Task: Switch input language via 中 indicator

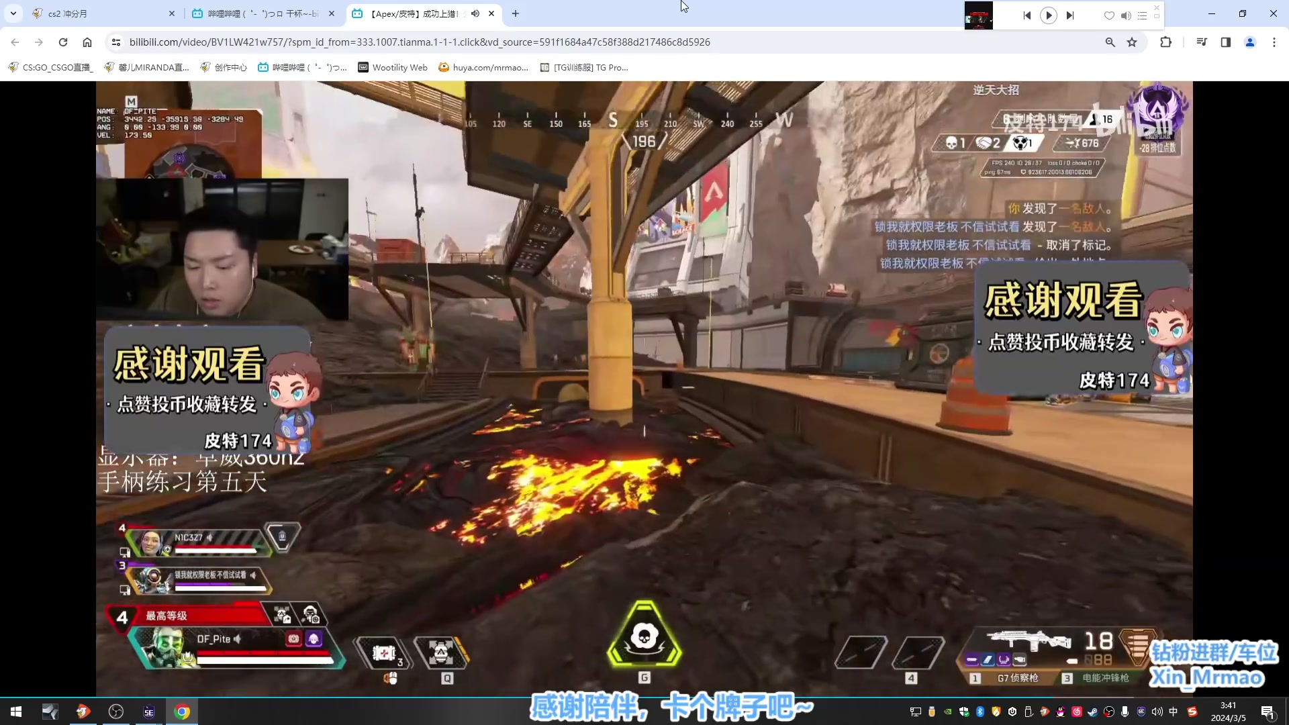Action: (1174, 712)
